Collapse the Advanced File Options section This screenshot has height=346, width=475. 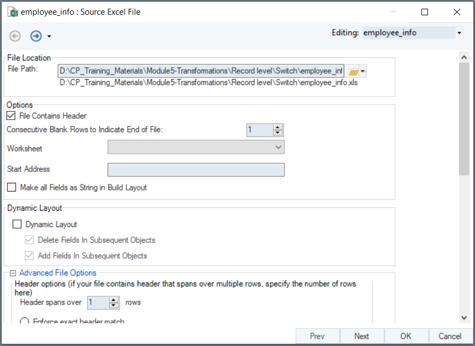[x=13, y=273]
